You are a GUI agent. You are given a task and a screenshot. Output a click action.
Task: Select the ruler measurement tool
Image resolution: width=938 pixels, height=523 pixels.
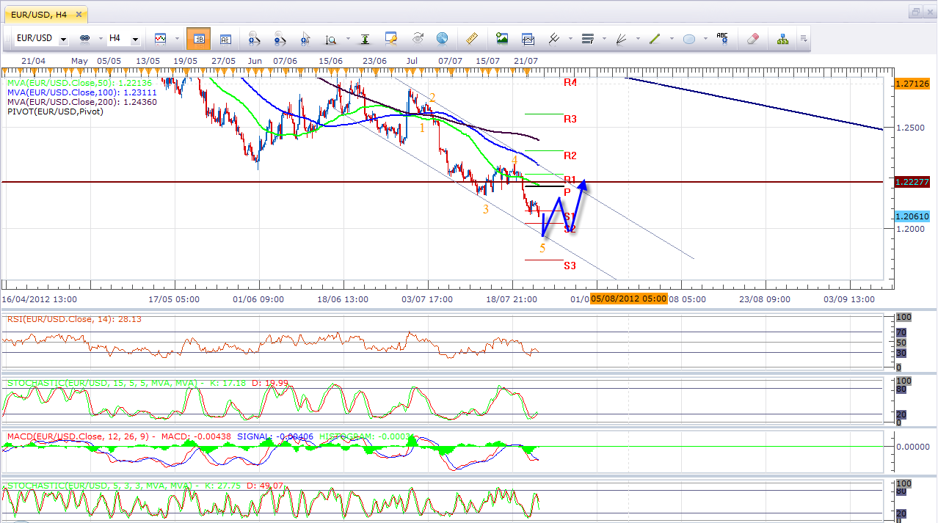pyautogui.click(x=472, y=39)
